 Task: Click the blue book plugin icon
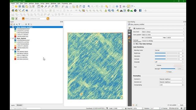click(140, 11)
